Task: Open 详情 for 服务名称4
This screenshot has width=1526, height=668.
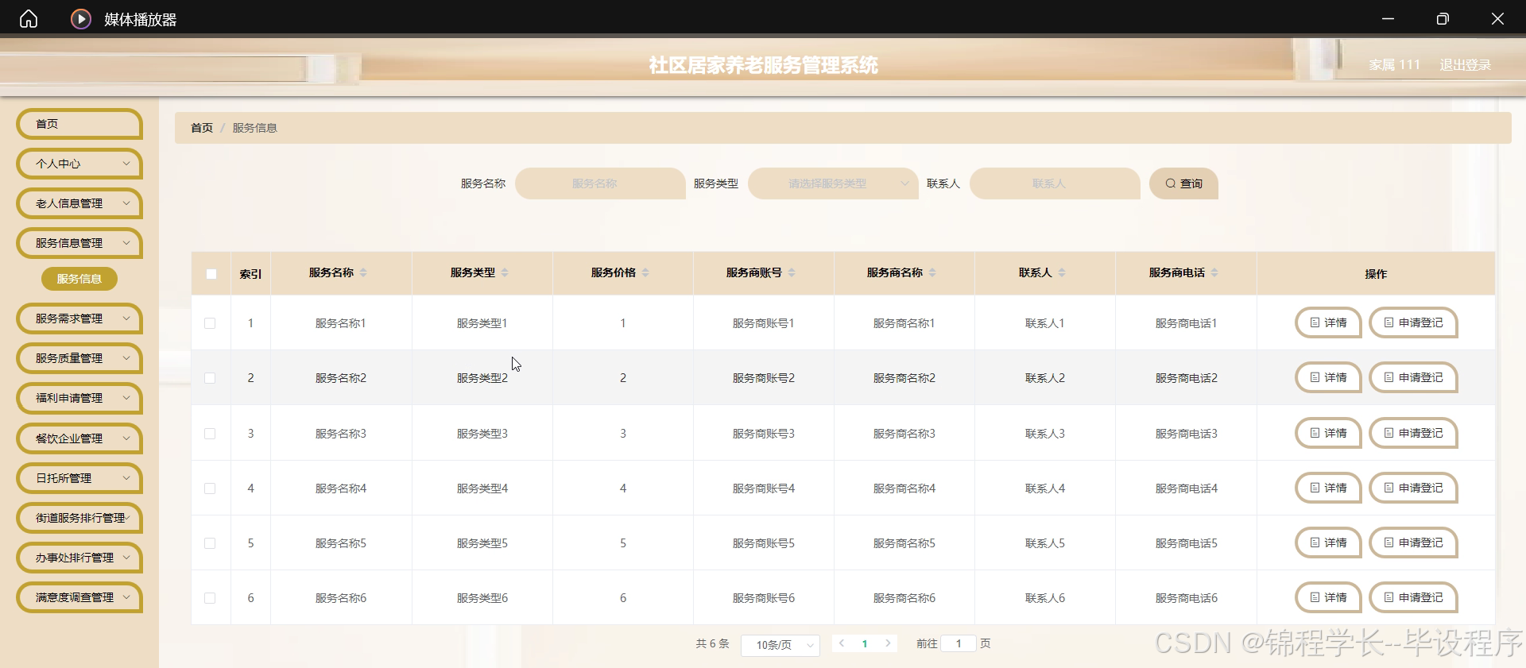Action: [1328, 488]
